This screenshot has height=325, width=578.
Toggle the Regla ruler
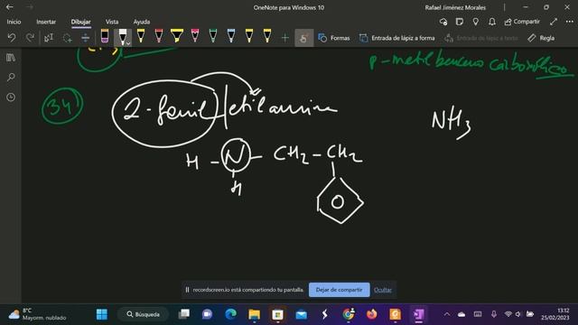coord(541,38)
